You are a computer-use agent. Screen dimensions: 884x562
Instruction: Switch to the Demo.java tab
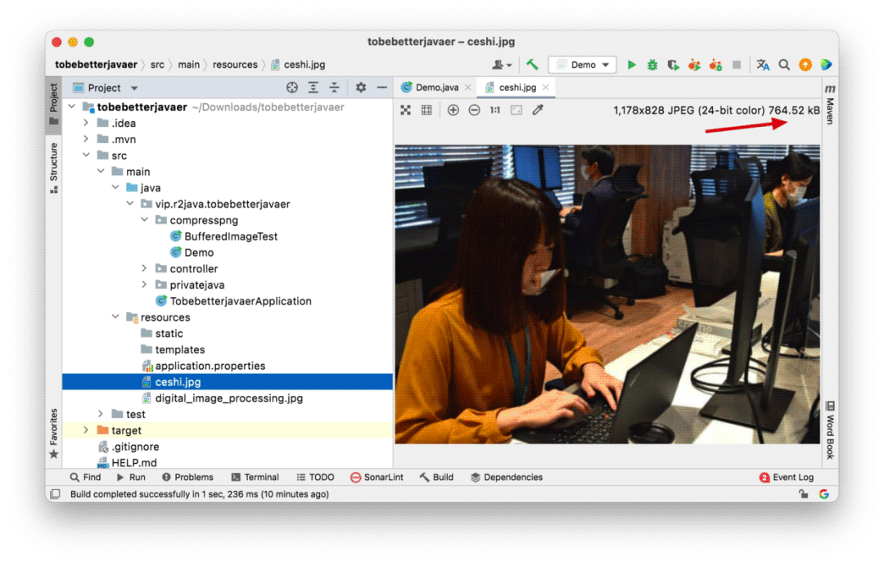(x=436, y=88)
